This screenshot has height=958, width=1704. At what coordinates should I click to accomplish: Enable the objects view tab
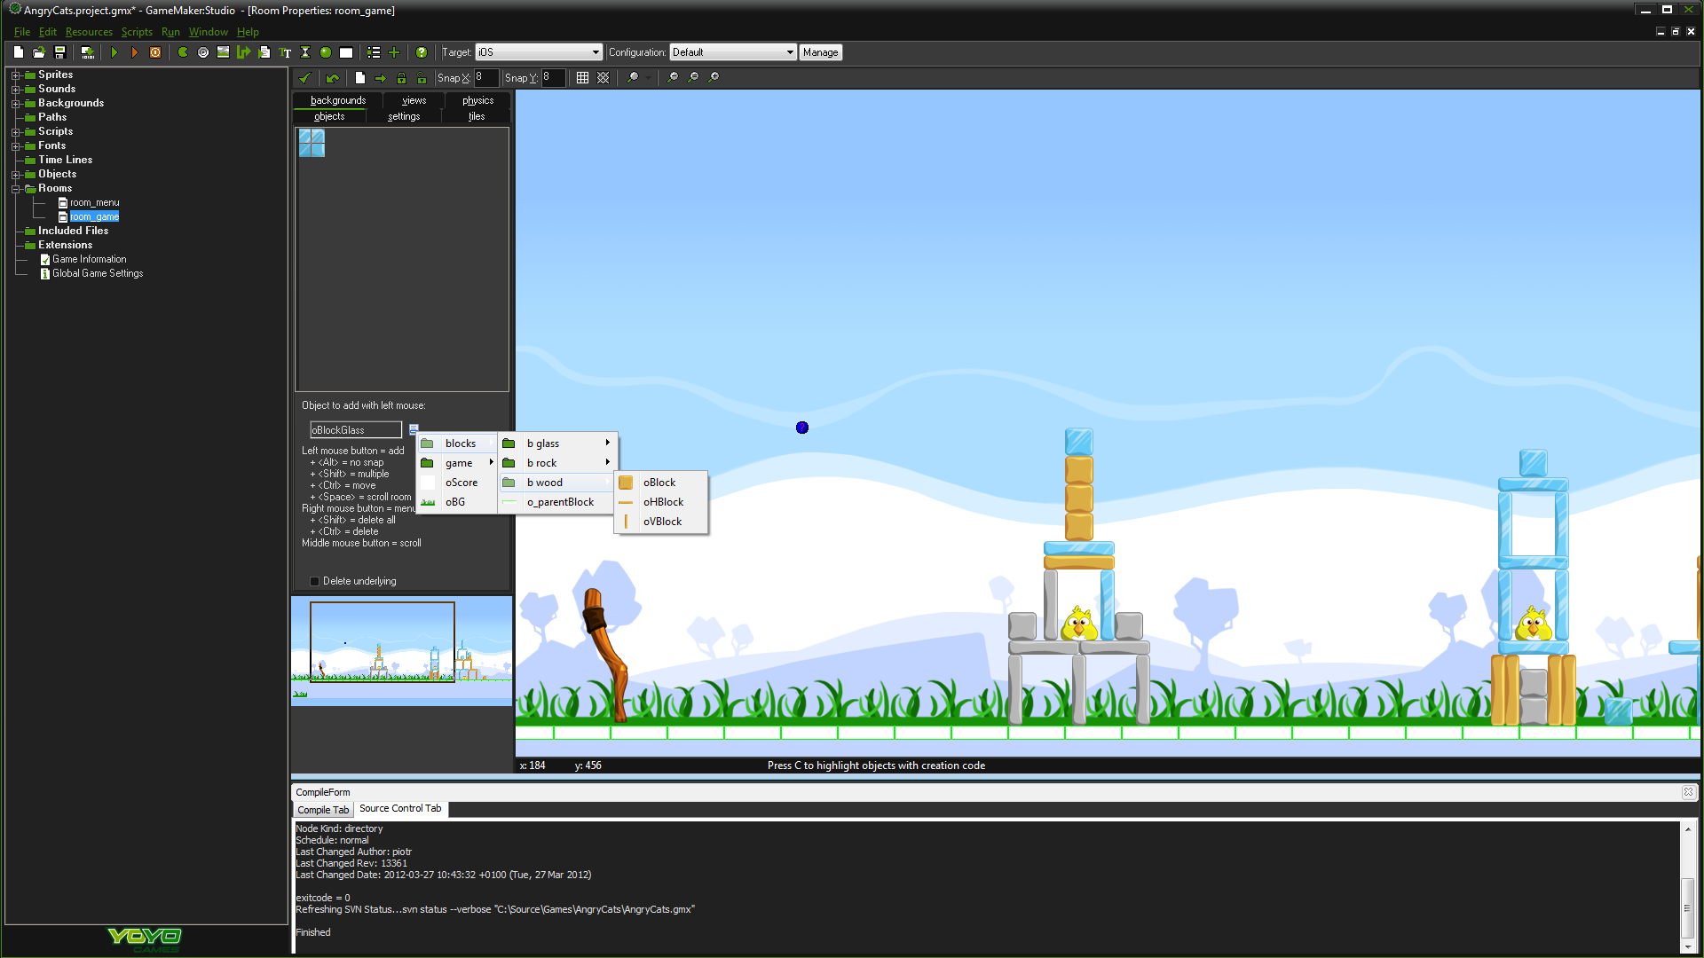329,116
